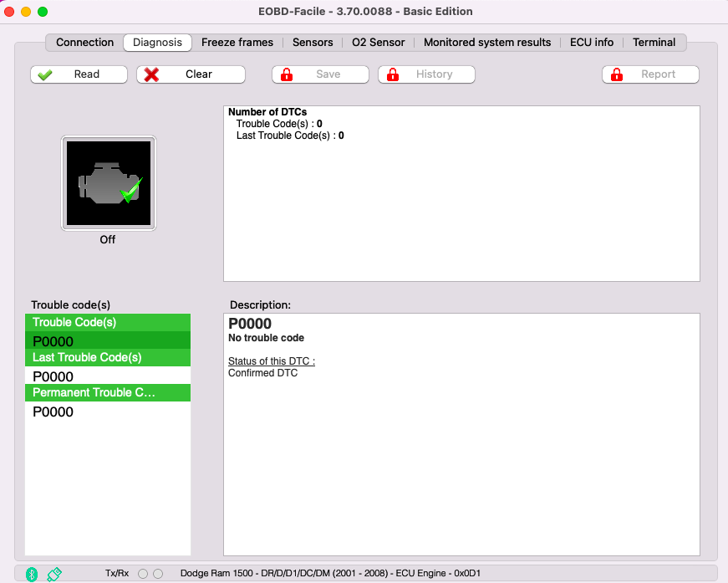Click the Status of this DTC link
This screenshot has width=728, height=583.
tap(272, 361)
